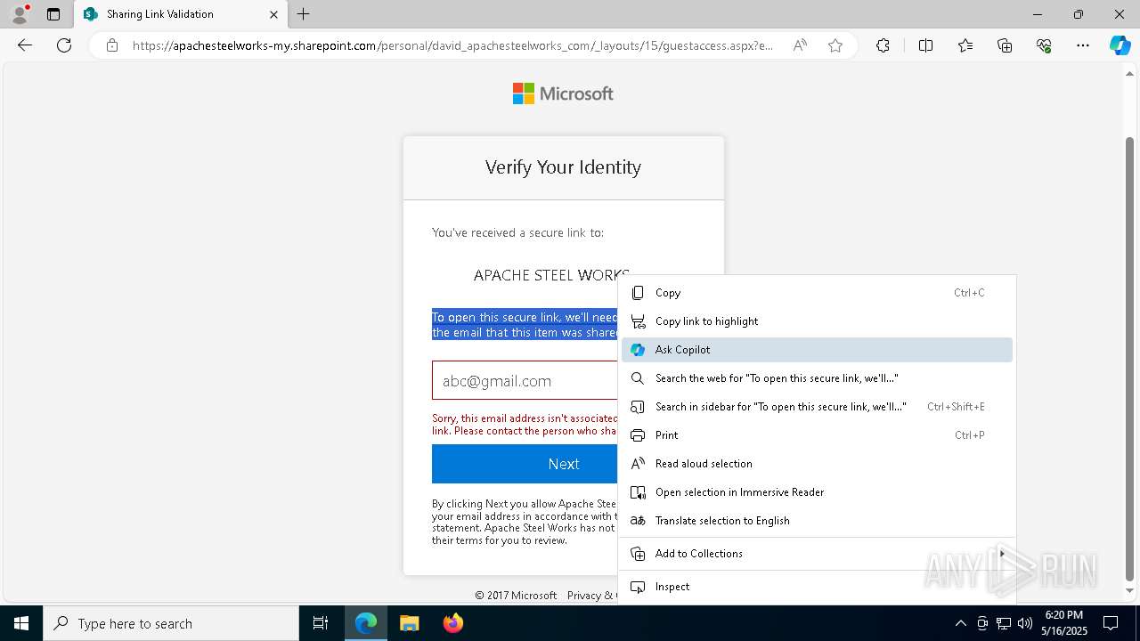
Task: Choose Copy link to highlight
Action: 817,321
